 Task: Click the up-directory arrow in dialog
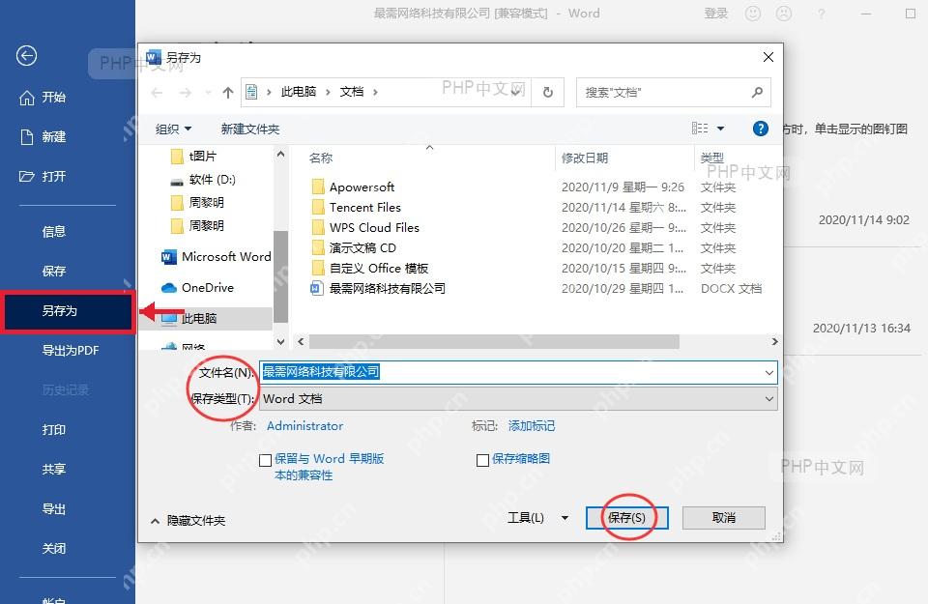(228, 92)
